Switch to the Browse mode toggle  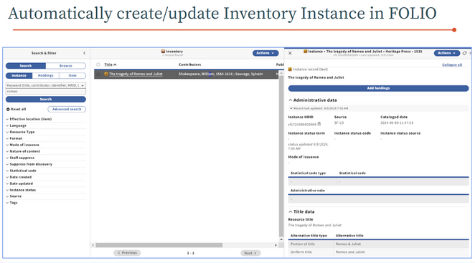click(66, 66)
